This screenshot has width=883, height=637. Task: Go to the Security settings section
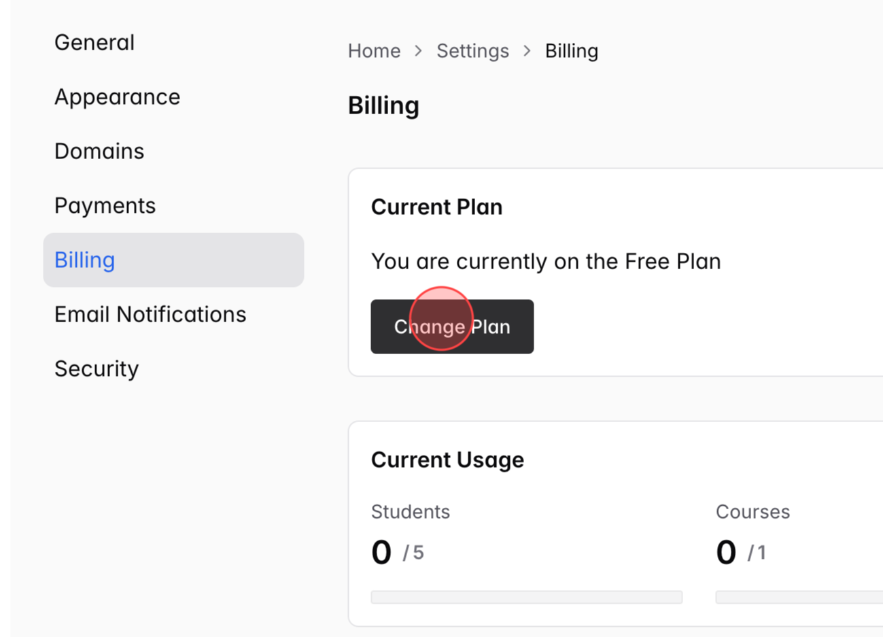(97, 368)
